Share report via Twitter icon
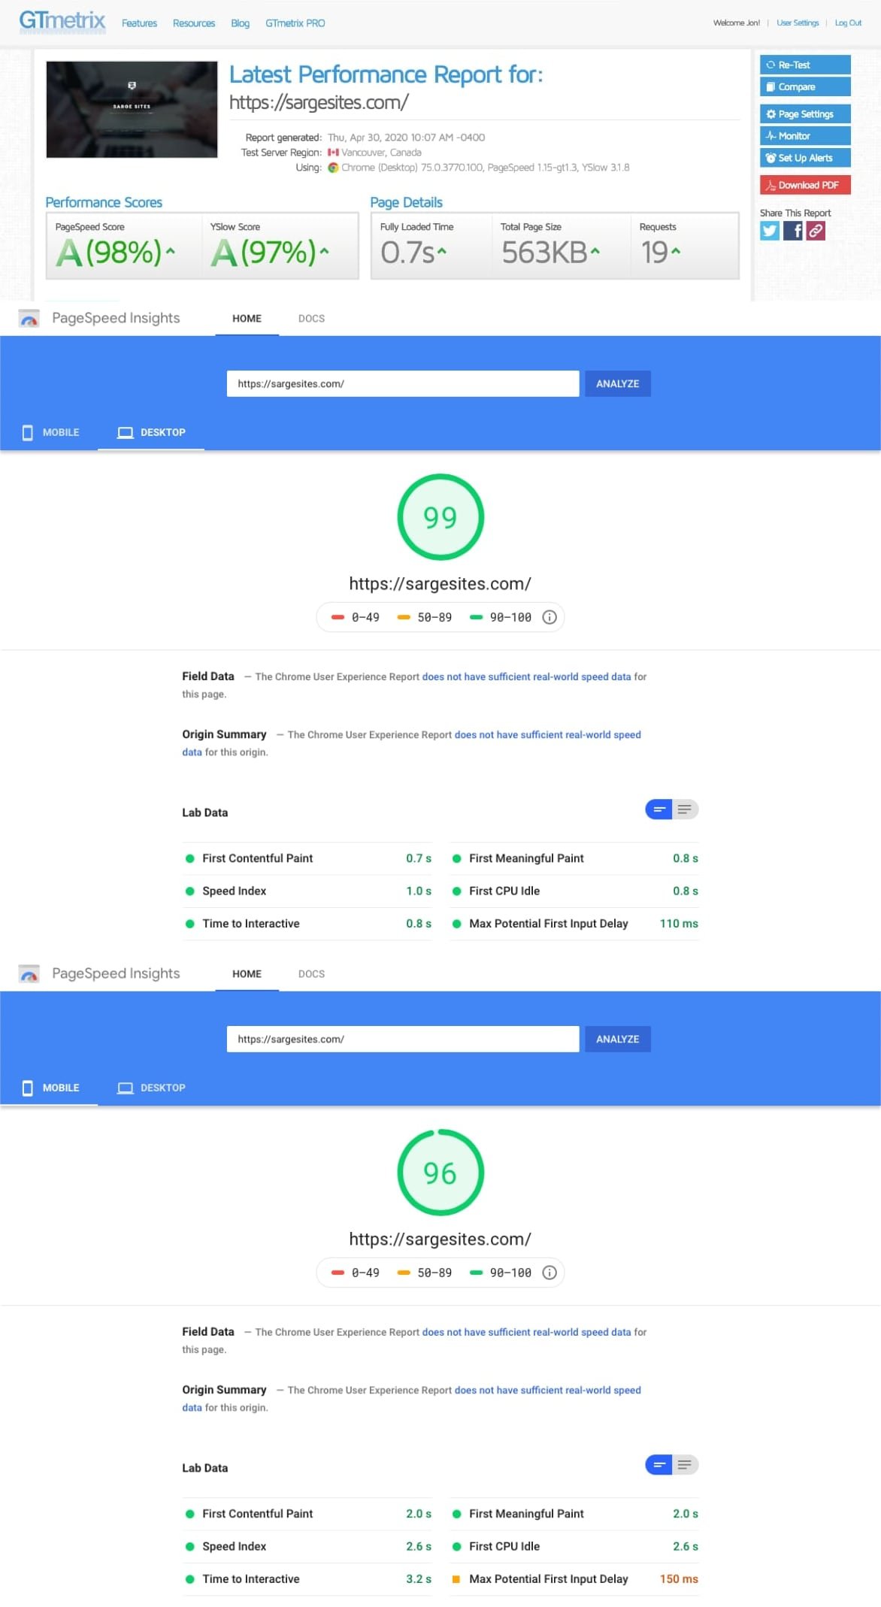 coord(770,231)
